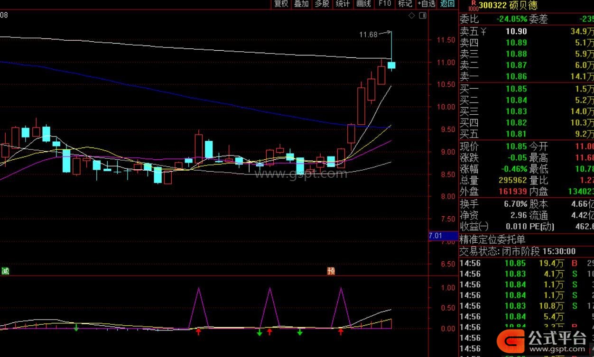594x357 pixels.
Task: Click the 标记 mark button
Action: point(405,4)
